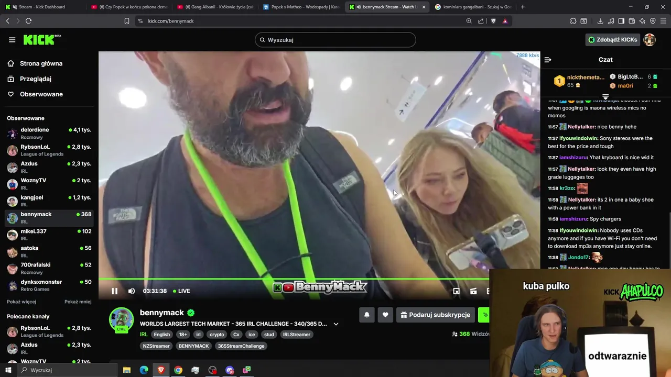Go back in browser history

(x=8, y=21)
